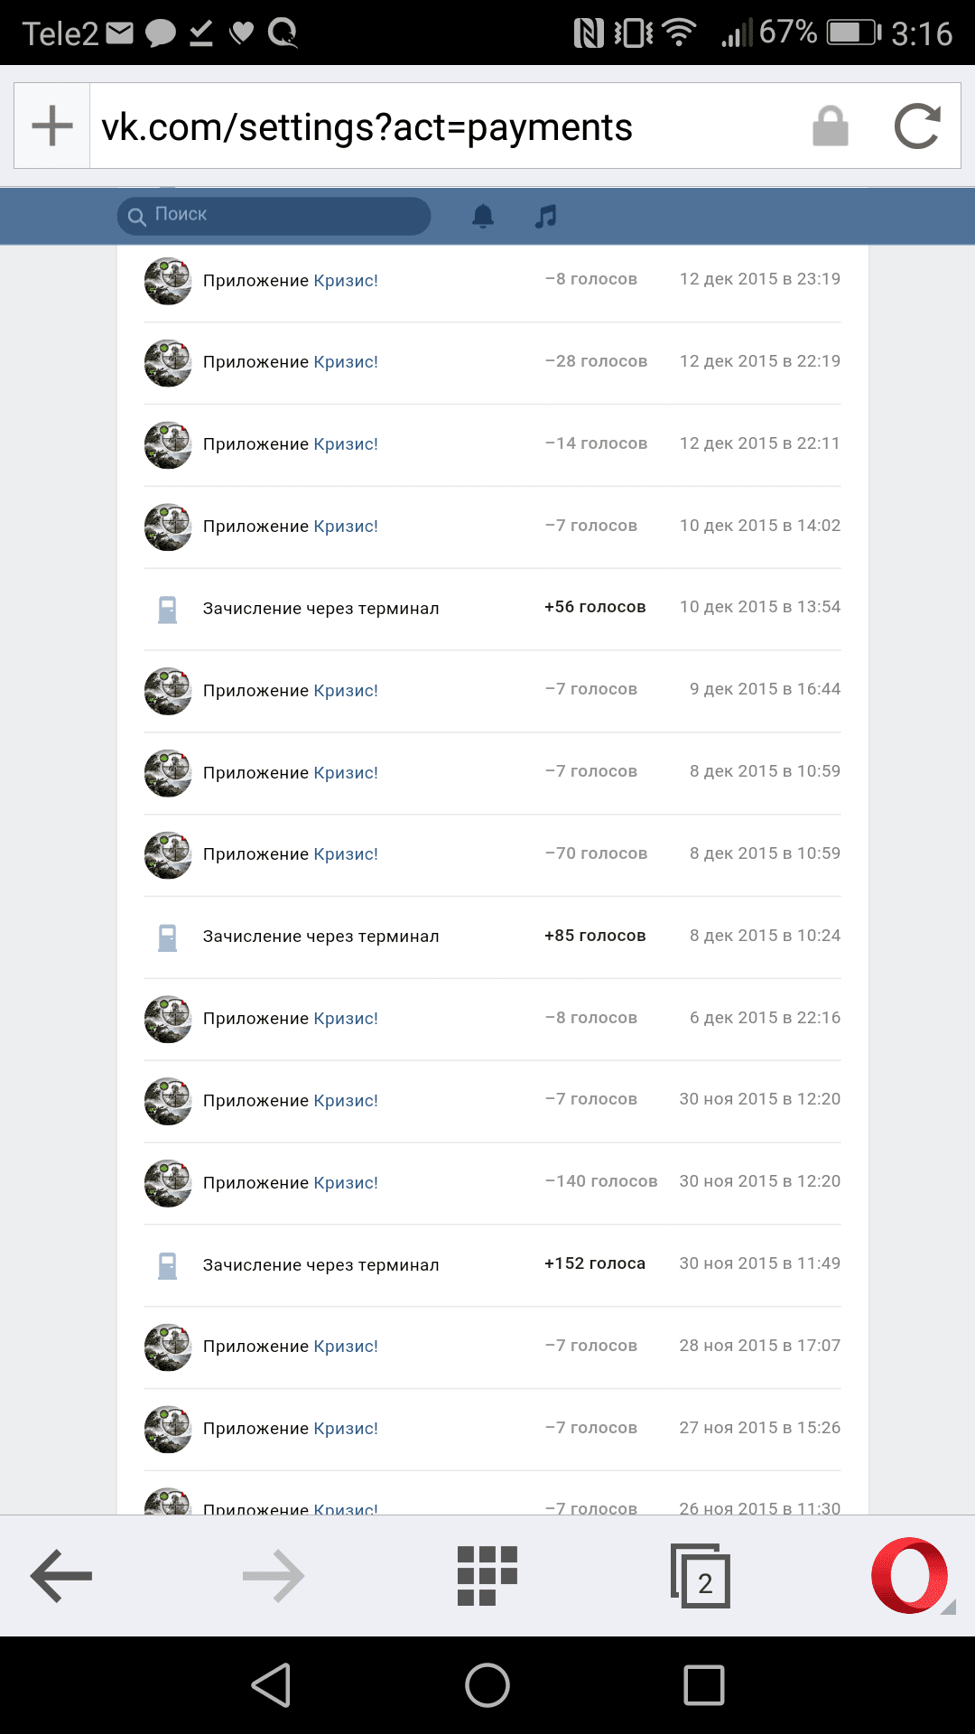Viewport: 975px width, 1734px height.
Task: Go back using the browser back arrow
Action: click(x=61, y=1576)
